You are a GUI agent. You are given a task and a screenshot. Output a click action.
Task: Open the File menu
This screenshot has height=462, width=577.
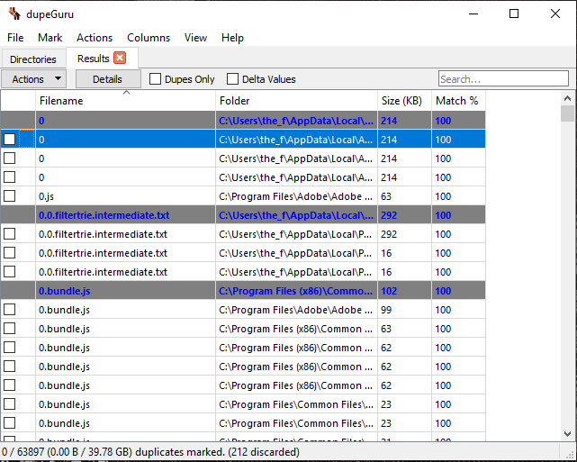pos(15,38)
